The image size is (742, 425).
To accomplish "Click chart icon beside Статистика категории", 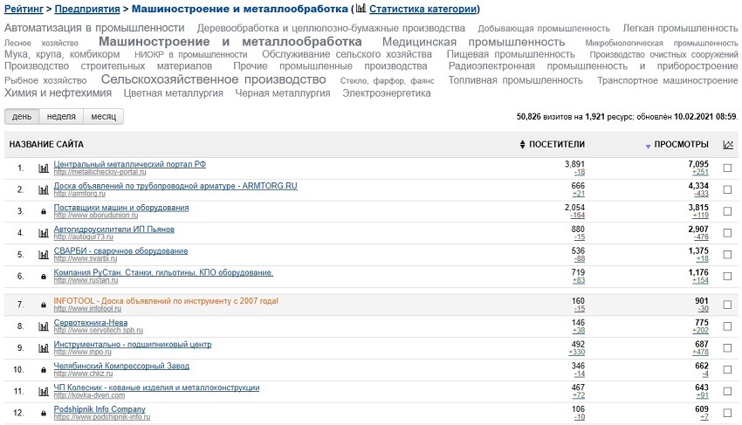I will tap(361, 8).
